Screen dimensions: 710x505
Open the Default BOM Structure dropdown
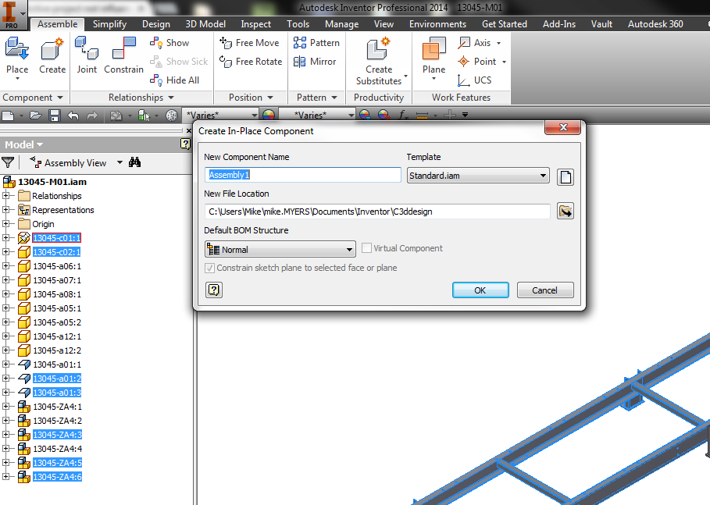point(280,249)
